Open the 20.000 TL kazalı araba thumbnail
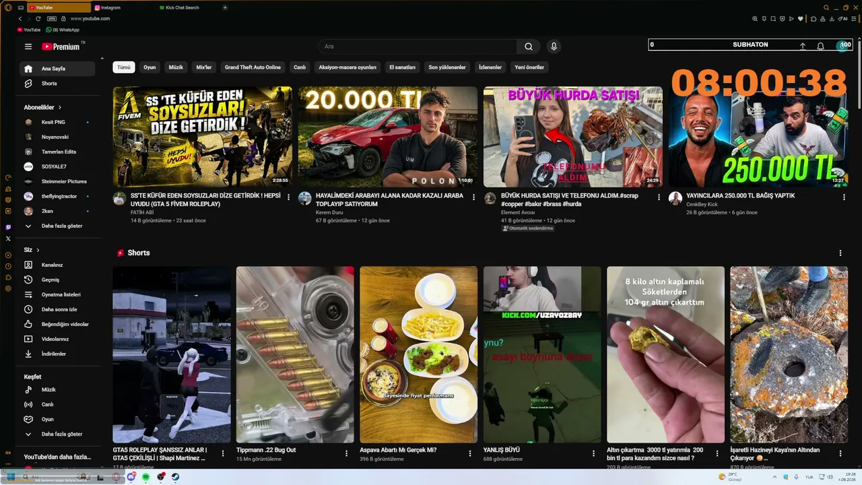 point(388,137)
